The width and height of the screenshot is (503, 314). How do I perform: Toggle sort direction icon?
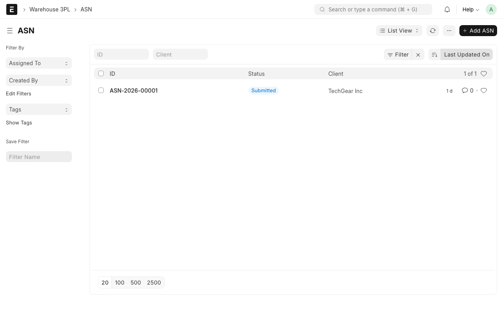435,55
